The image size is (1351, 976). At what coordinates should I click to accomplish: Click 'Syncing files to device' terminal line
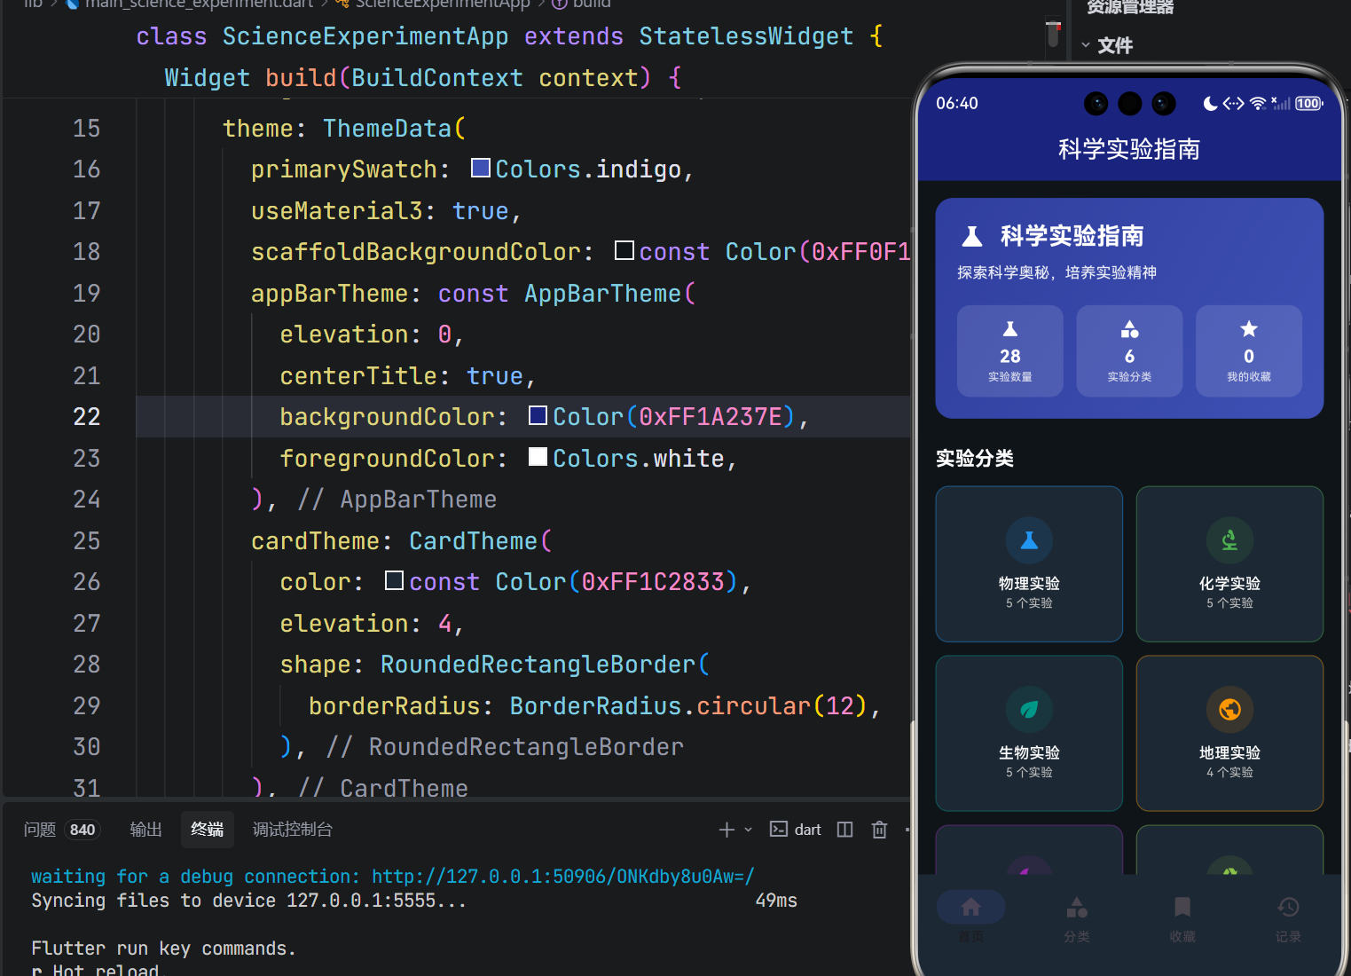pyautogui.click(x=249, y=901)
